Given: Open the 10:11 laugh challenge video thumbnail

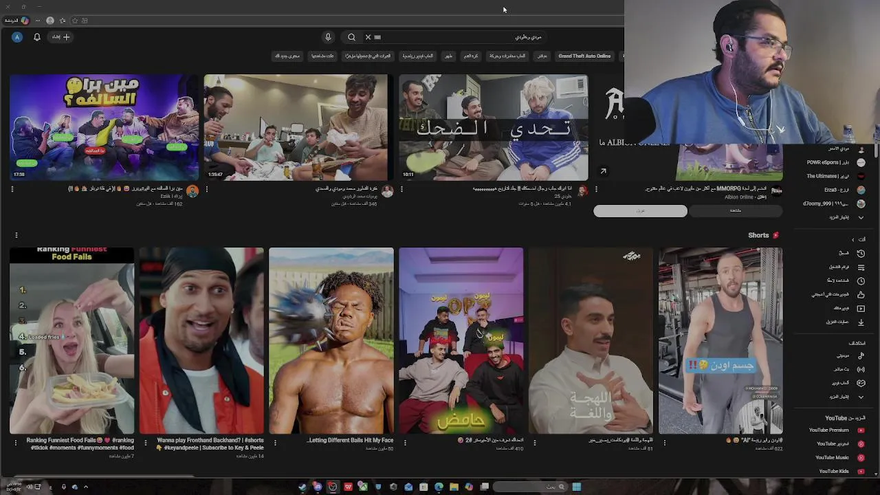Looking at the screenshot, I should coord(493,127).
